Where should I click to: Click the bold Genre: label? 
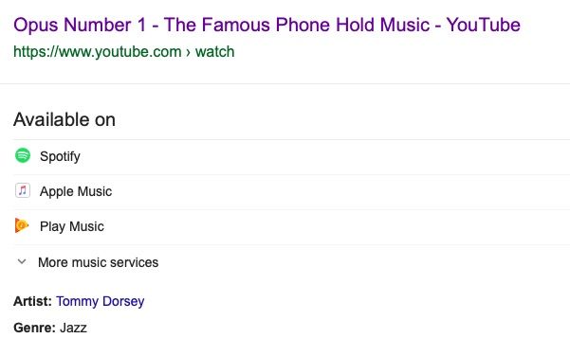34,328
